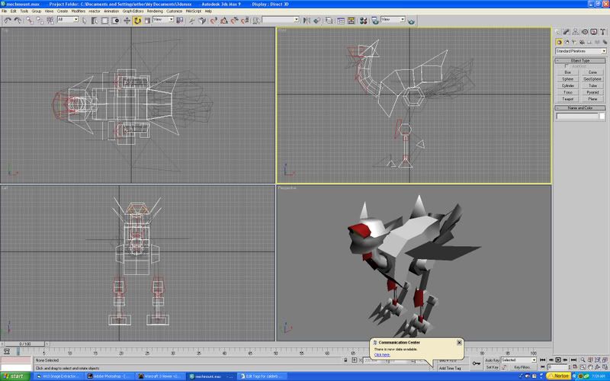The image size is (610, 381).
Task: Open the Customize menu
Action: pos(175,11)
